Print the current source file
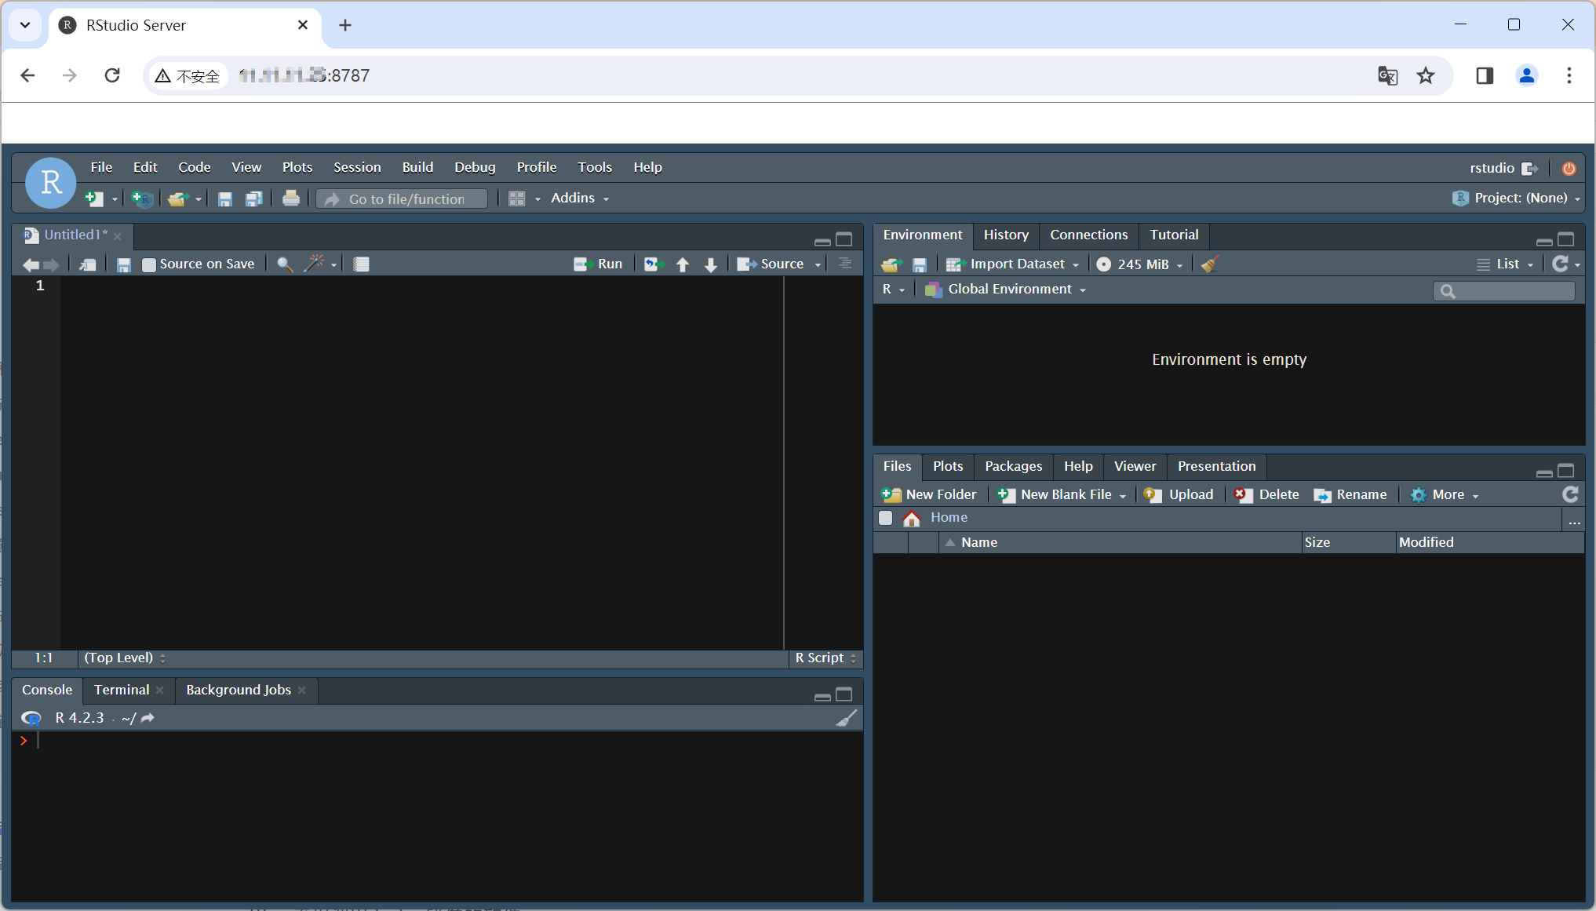The height and width of the screenshot is (911, 1596). [x=291, y=199]
